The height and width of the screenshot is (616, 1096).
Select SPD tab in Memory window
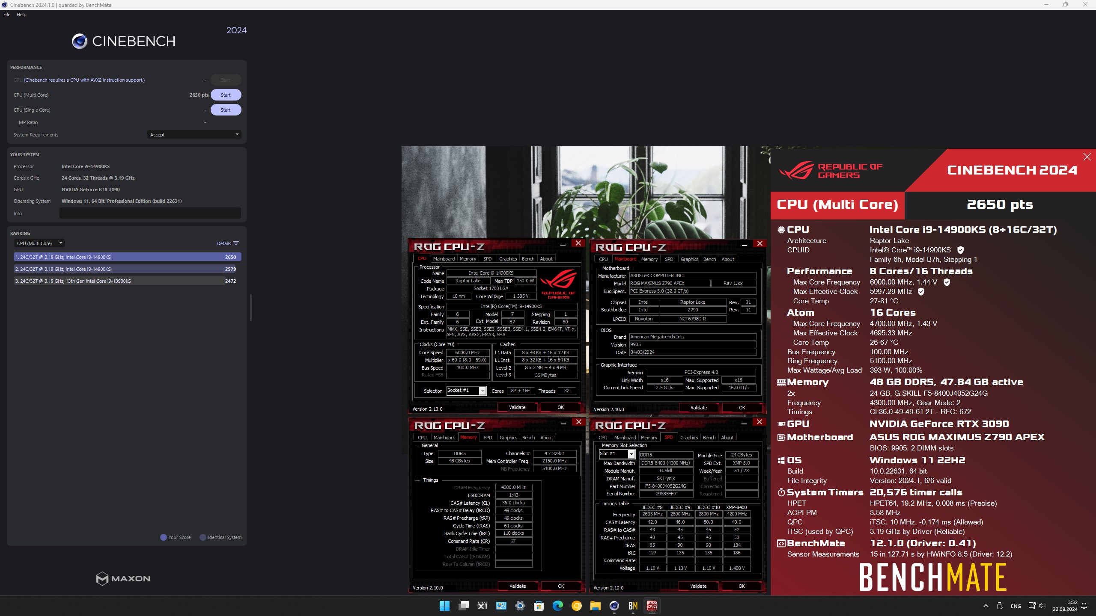point(488,438)
